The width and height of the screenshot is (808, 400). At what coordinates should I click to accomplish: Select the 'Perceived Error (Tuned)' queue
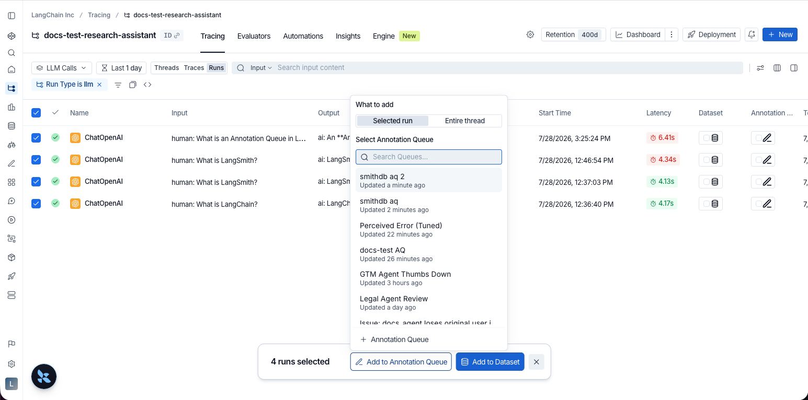(429, 229)
